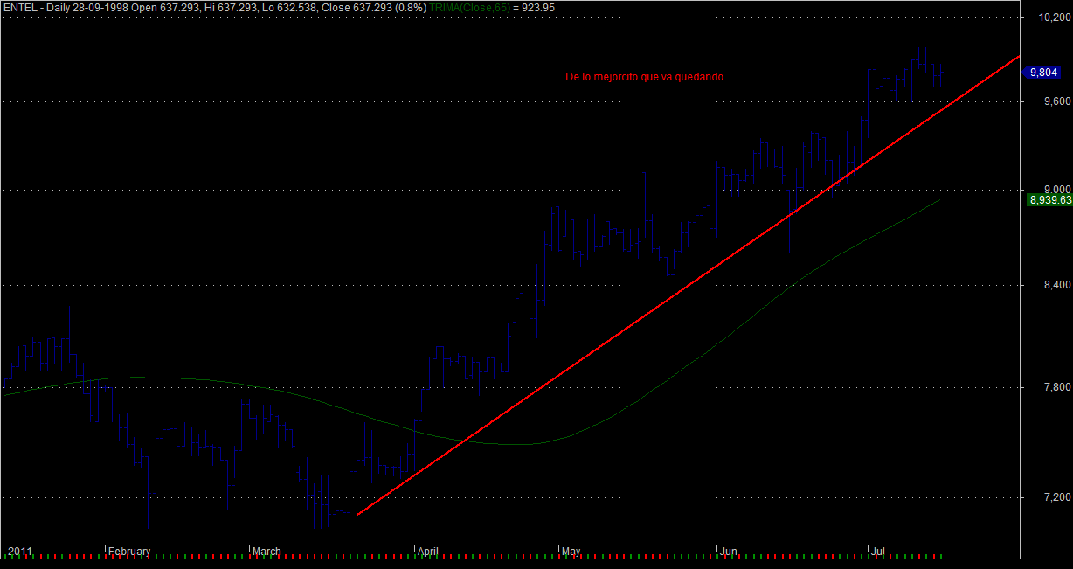This screenshot has height=569, width=1073.
Task: Select the red ascending trendline
Action: coord(689,285)
